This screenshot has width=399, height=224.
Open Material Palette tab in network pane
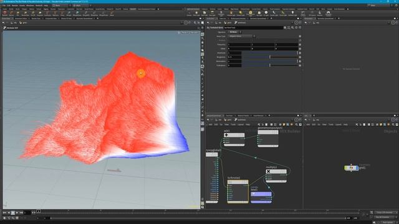click(x=243, y=116)
